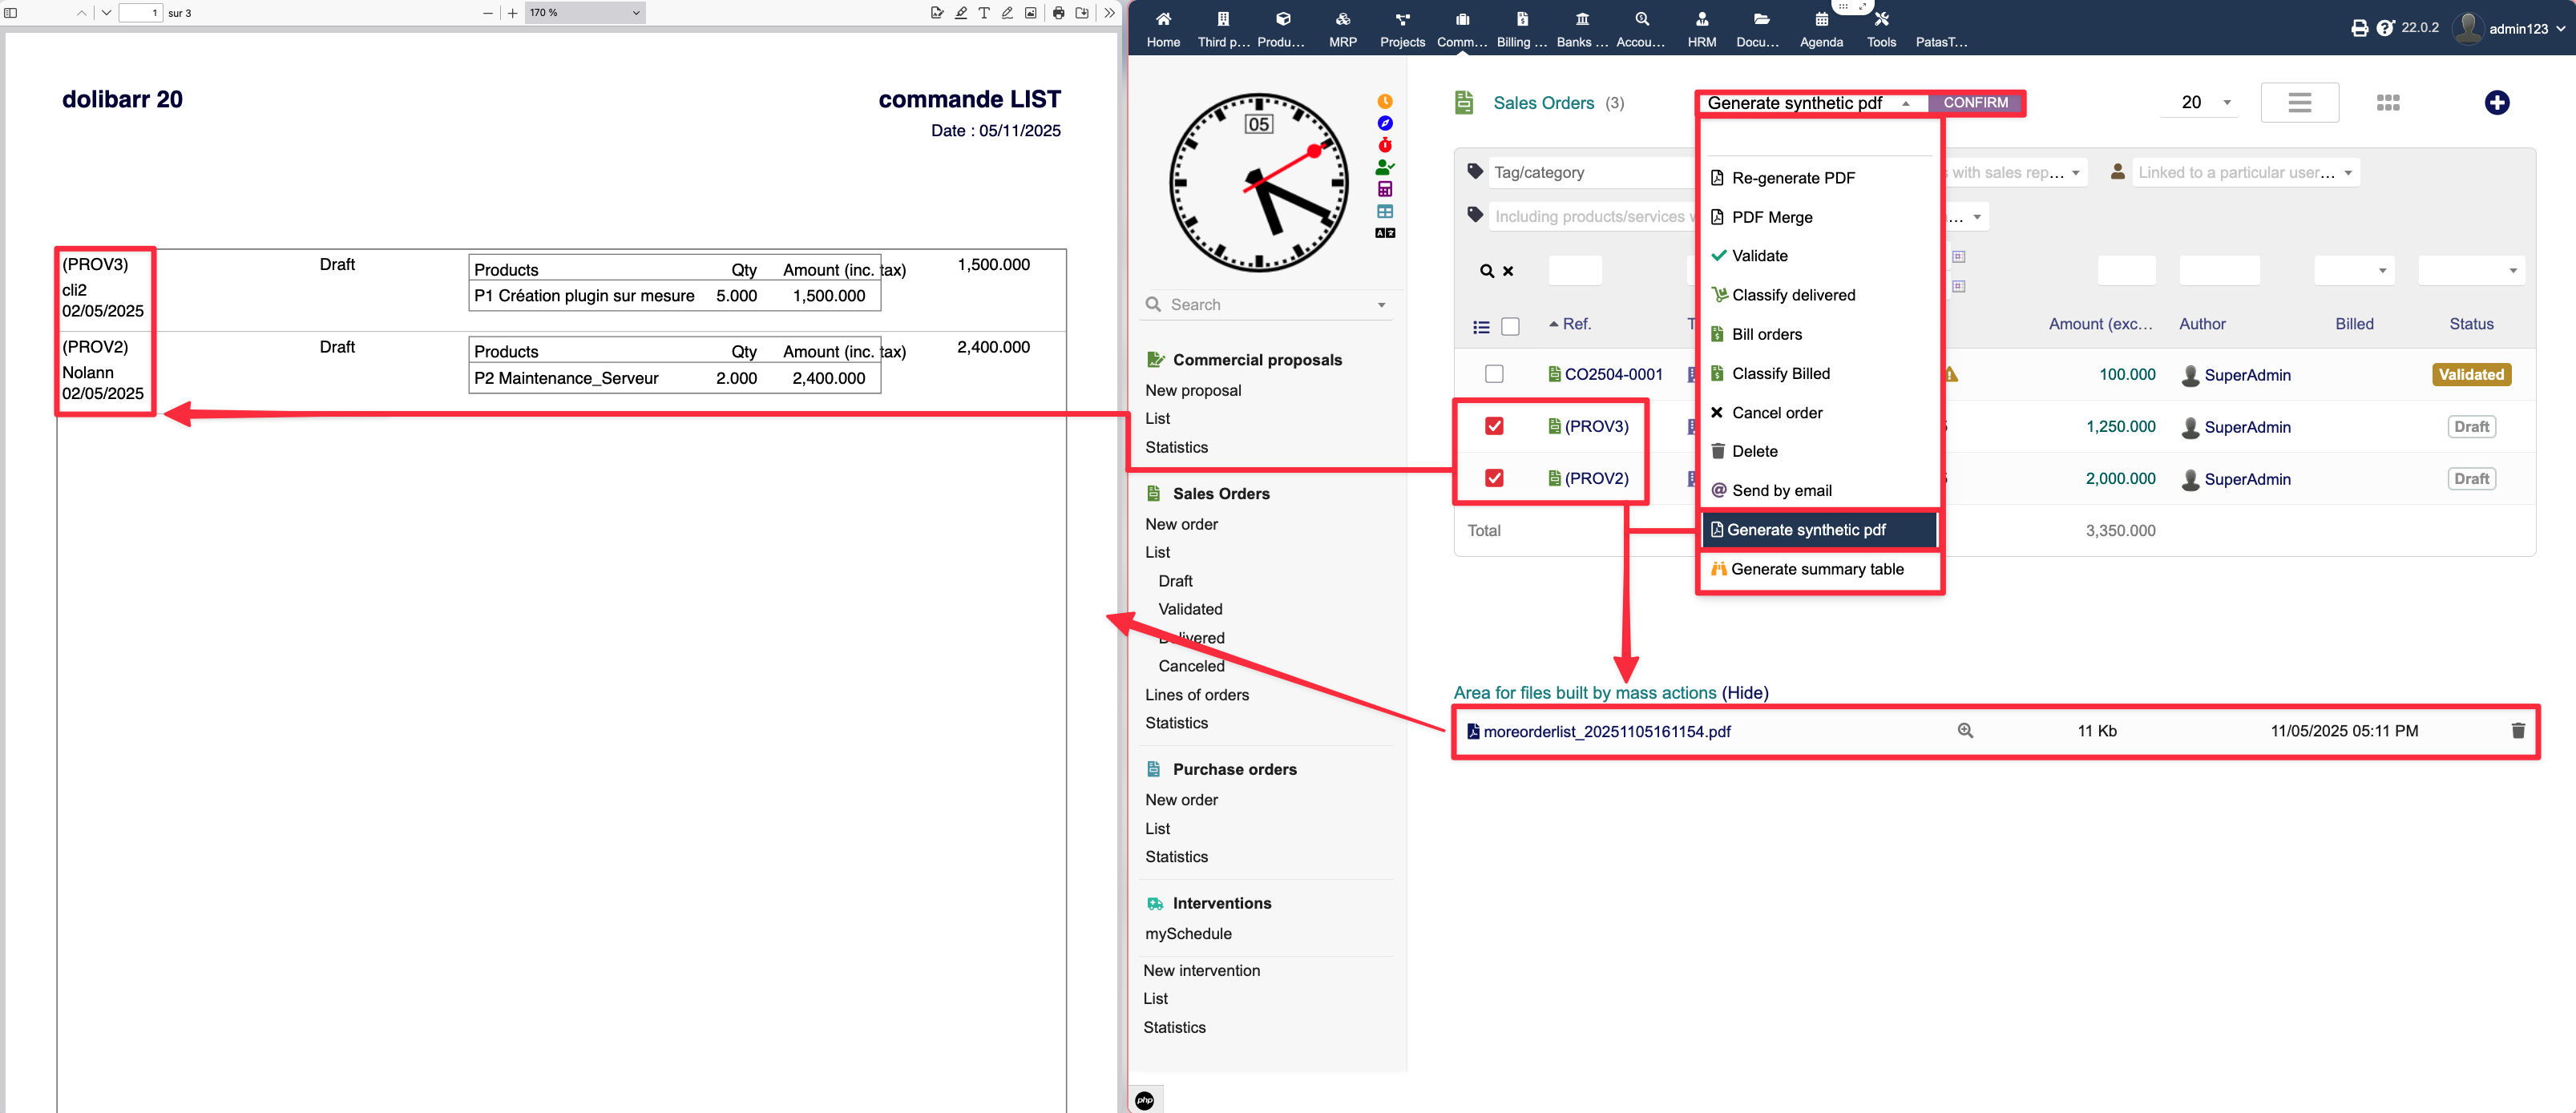Image resolution: width=2576 pixels, height=1113 pixels.
Task: Select the PDF Merge mass action
Action: point(1771,217)
